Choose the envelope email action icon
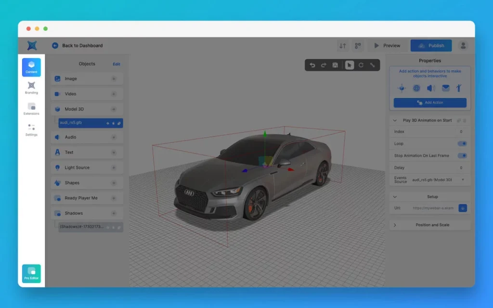The height and width of the screenshot is (308, 493). (446, 88)
